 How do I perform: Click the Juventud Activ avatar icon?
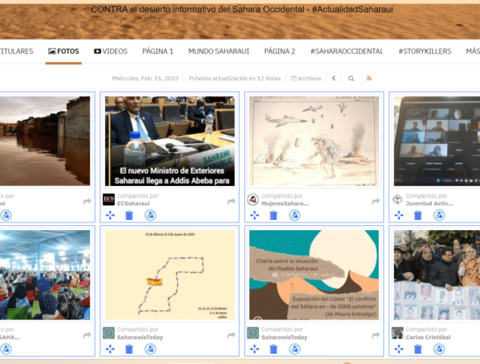coord(397,199)
